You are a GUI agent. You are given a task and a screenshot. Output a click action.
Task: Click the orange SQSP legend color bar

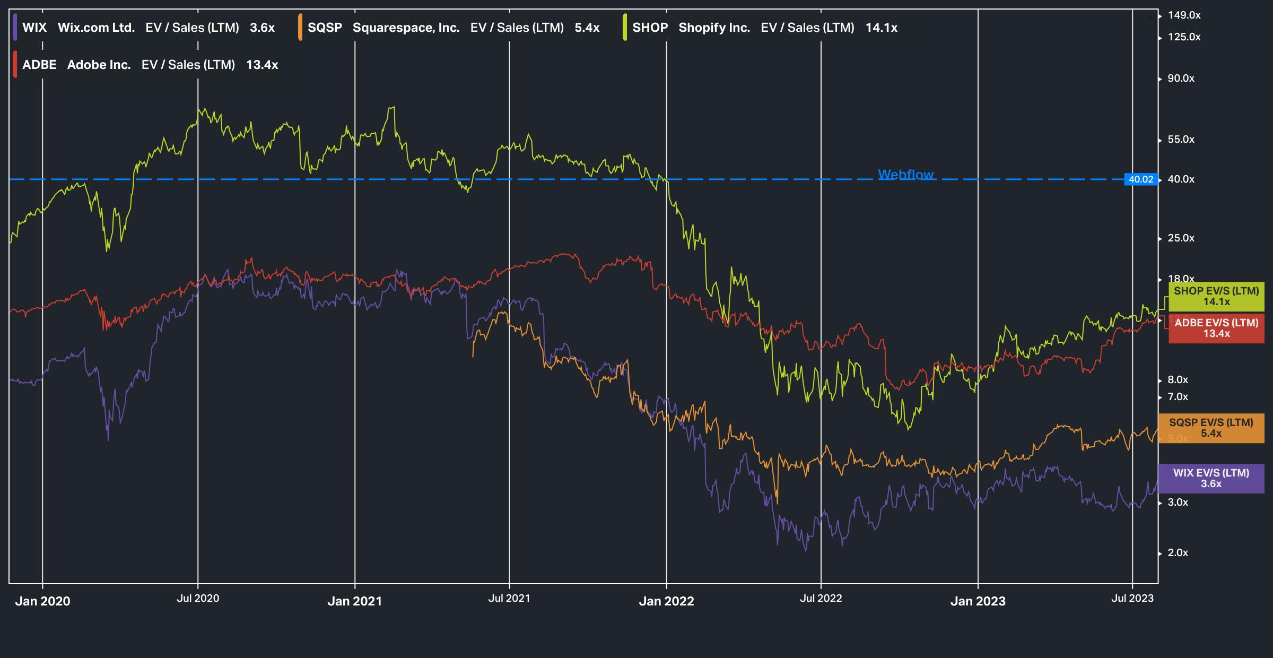click(301, 28)
